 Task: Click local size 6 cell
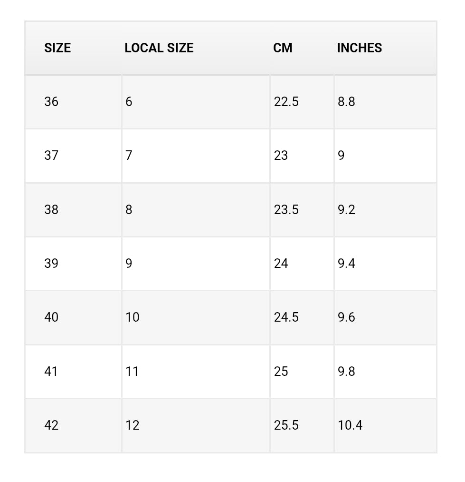pos(129,102)
